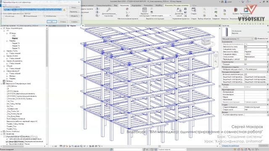269x151 pixels.
Task: Open status bar Главная модель dropdown
Action: pyautogui.click(x=172, y=149)
